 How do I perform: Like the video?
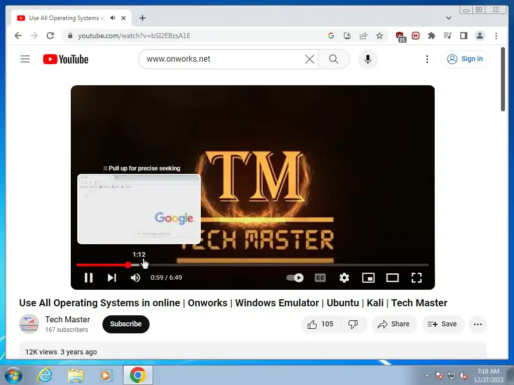point(321,324)
